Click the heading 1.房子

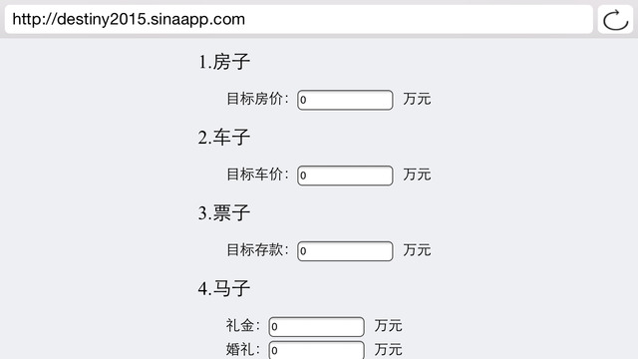(223, 62)
